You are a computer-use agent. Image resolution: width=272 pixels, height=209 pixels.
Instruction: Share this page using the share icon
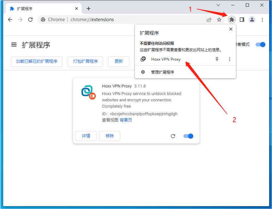pos(209,20)
